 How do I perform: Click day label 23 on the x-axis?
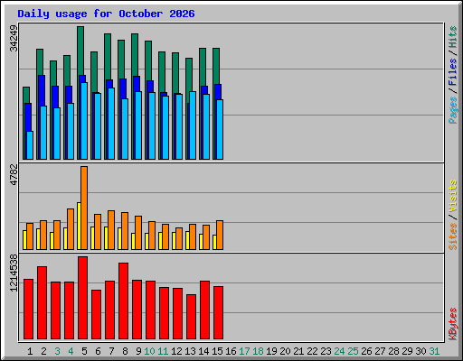tap(326, 351)
